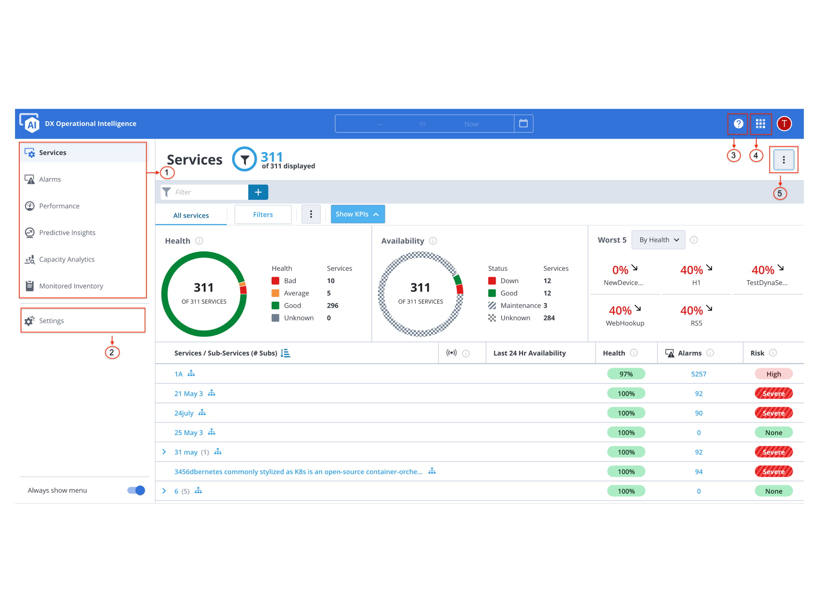The width and height of the screenshot is (819, 614).
Task: Click the topology icon next to 1A
Action: (x=191, y=374)
